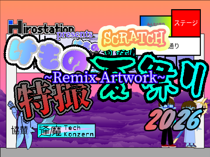Click the 協賛 label
Image resolution: width=210 pixels, height=157 pixels.
[x=20, y=130]
